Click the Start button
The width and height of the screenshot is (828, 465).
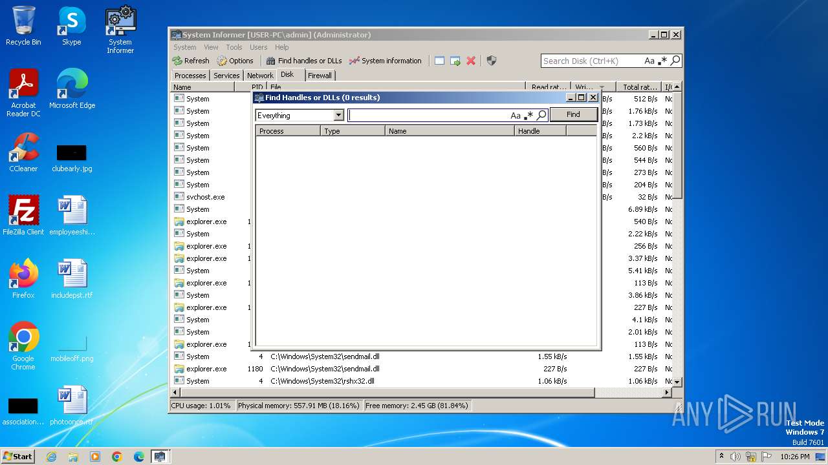(18, 456)
